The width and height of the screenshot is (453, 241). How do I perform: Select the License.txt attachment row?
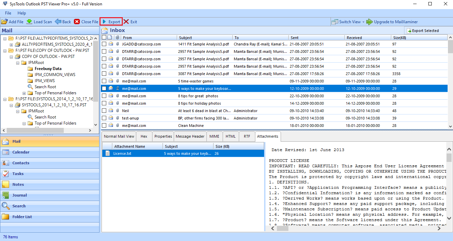121,153
